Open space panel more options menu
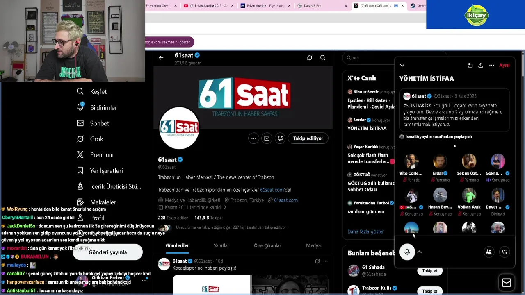Screen dimensions: 525x295 point(491,65)
